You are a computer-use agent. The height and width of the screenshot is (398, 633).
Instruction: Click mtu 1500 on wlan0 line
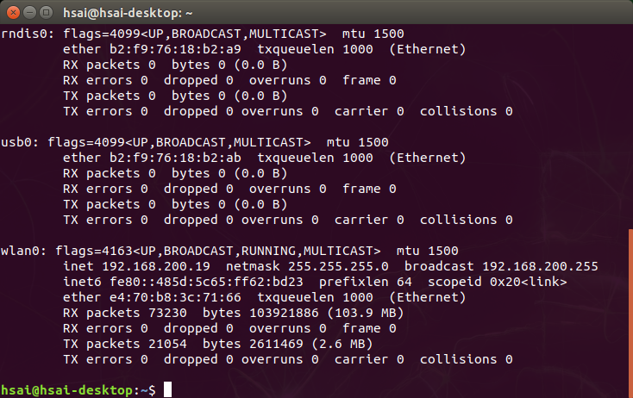pyautogui.click(x=428, y=251)
